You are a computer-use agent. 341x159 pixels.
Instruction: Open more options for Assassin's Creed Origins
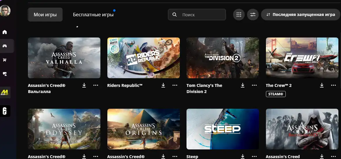175,156
